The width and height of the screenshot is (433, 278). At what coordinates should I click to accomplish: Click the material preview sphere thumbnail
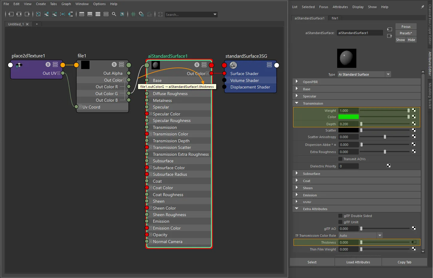click(x=347, y=58)
